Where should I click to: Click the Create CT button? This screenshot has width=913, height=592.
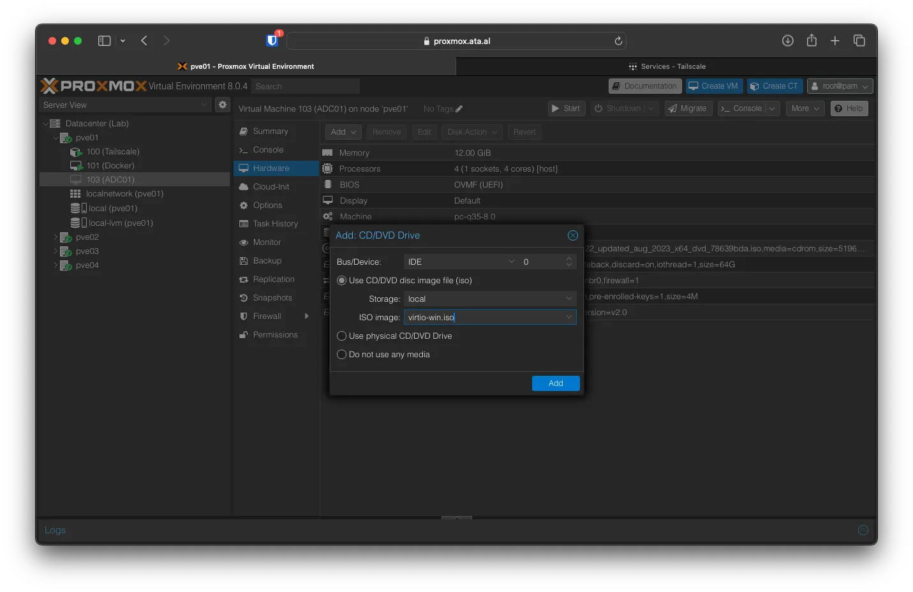pos(775,86)
